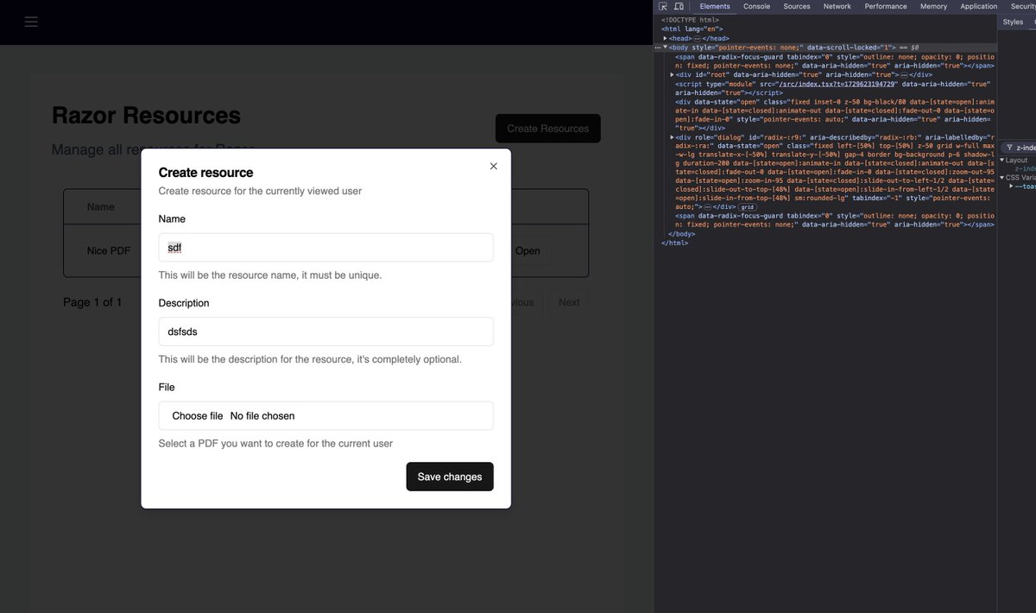This screenshot has height=613, width=1036.
Task: Click the grid badge in Elements panel
Action: tap(748, 207)
